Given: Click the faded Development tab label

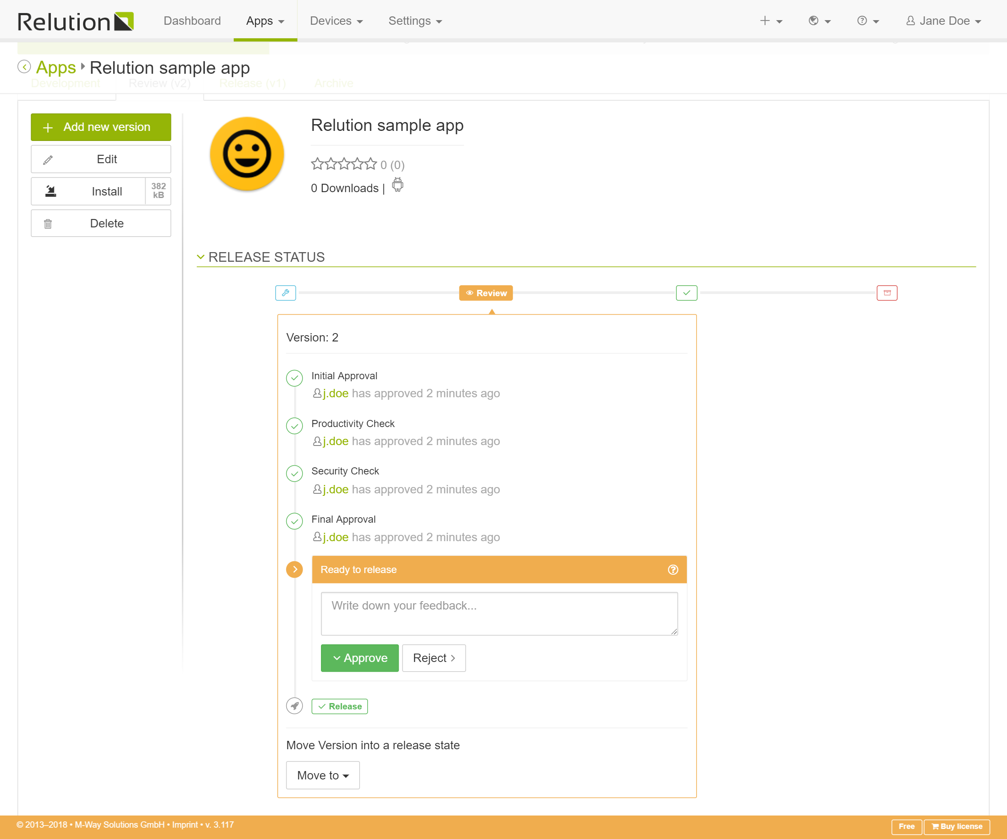Looking at the screenshot, I should [x=66, y=83].
